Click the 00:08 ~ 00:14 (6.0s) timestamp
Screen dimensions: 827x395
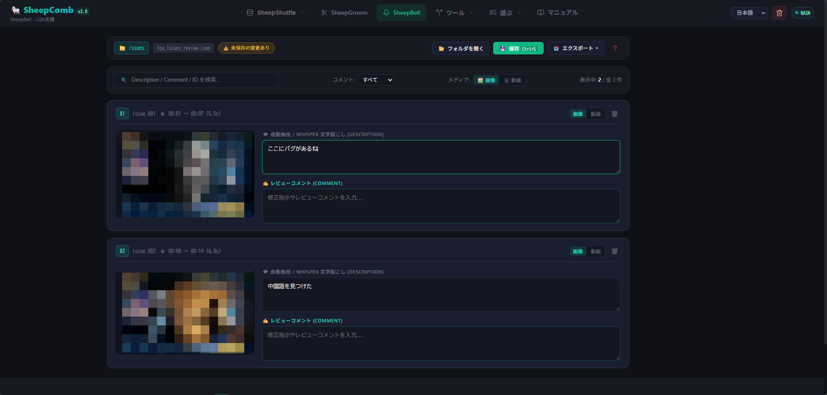(194, 251)
